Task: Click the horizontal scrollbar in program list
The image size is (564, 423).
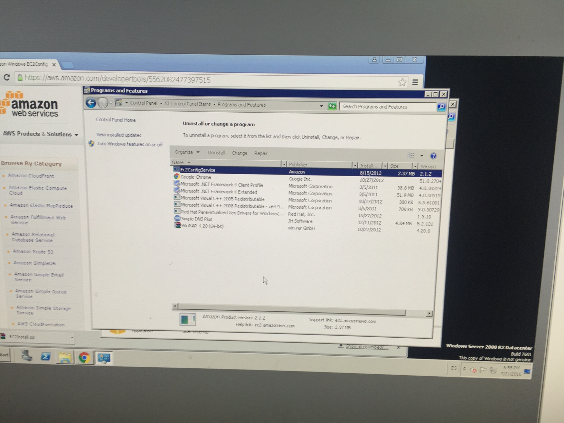Action: click(x=292, y=310)
